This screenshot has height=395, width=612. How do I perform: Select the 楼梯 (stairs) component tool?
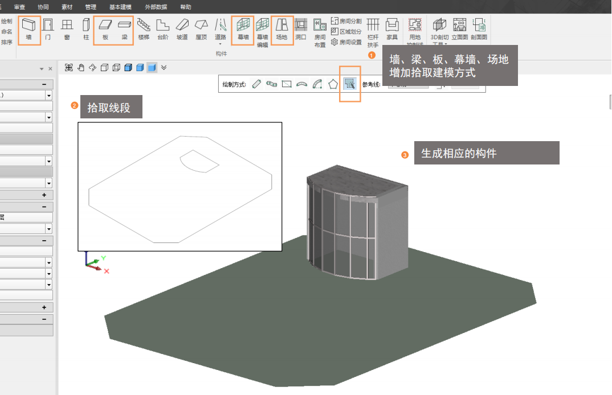[144, 28]
